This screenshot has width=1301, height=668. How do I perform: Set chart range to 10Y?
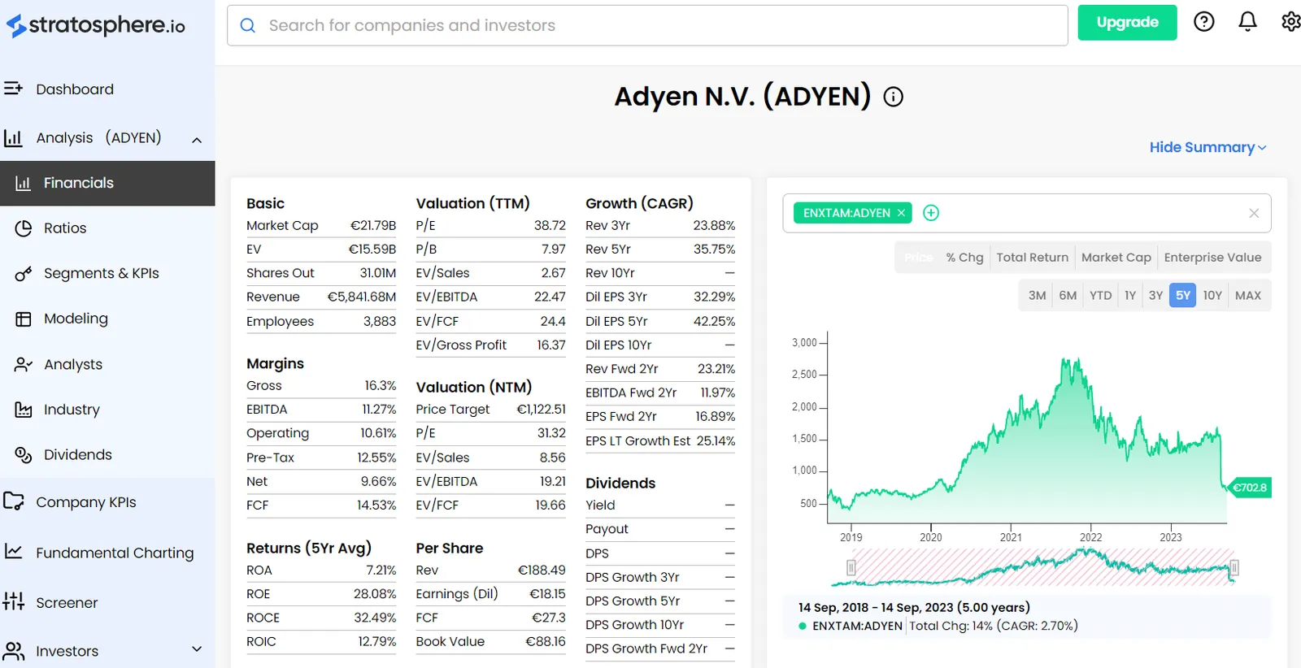(x=1212, y=296)
